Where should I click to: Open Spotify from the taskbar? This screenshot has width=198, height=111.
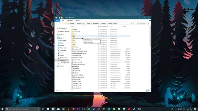pyautogui.click(x=88, y=109)
